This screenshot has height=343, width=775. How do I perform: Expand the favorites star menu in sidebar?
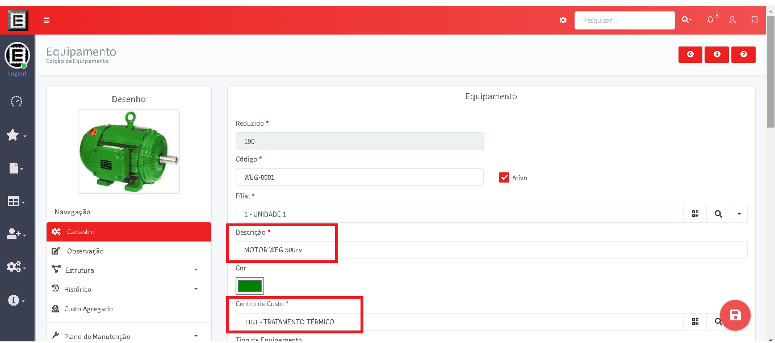[16, 135]
